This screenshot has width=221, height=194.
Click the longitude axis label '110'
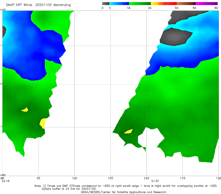(x=147, y=178)
